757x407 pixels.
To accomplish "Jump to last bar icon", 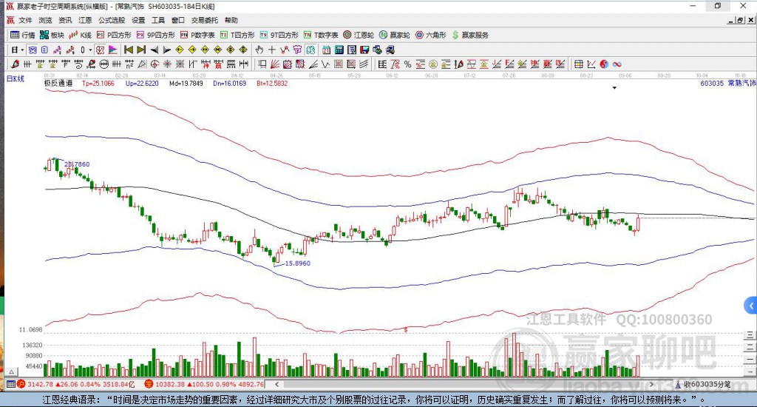I will tap(141, 50).
